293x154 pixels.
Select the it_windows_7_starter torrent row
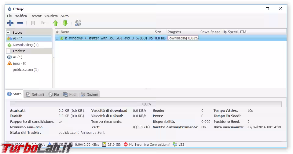pos(171,38)
